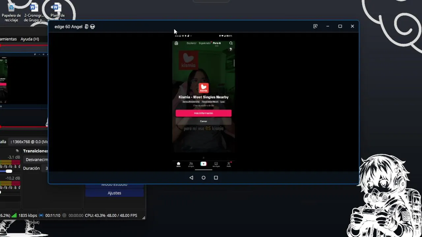
Task: Open Papelera de reciclaje desktop icon
Action: tap(11, 12)
